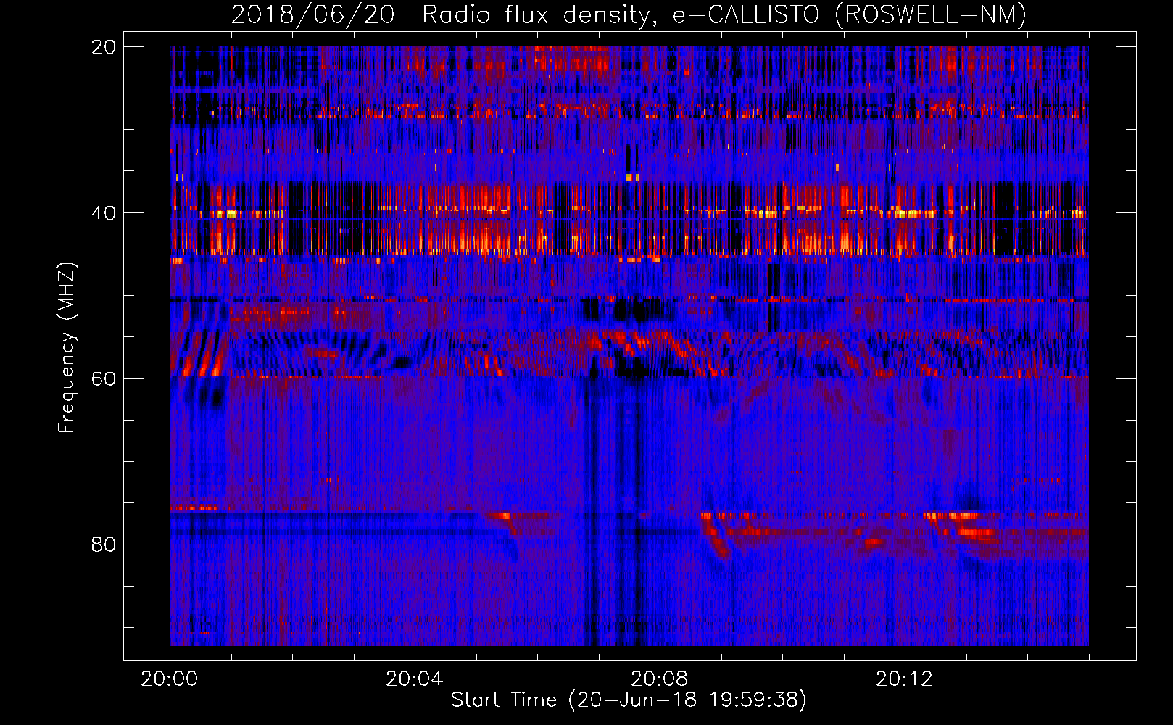Click the plot title mentioning e-CALLISTO (ROSWELL-NM)

(x=629, y=14)
